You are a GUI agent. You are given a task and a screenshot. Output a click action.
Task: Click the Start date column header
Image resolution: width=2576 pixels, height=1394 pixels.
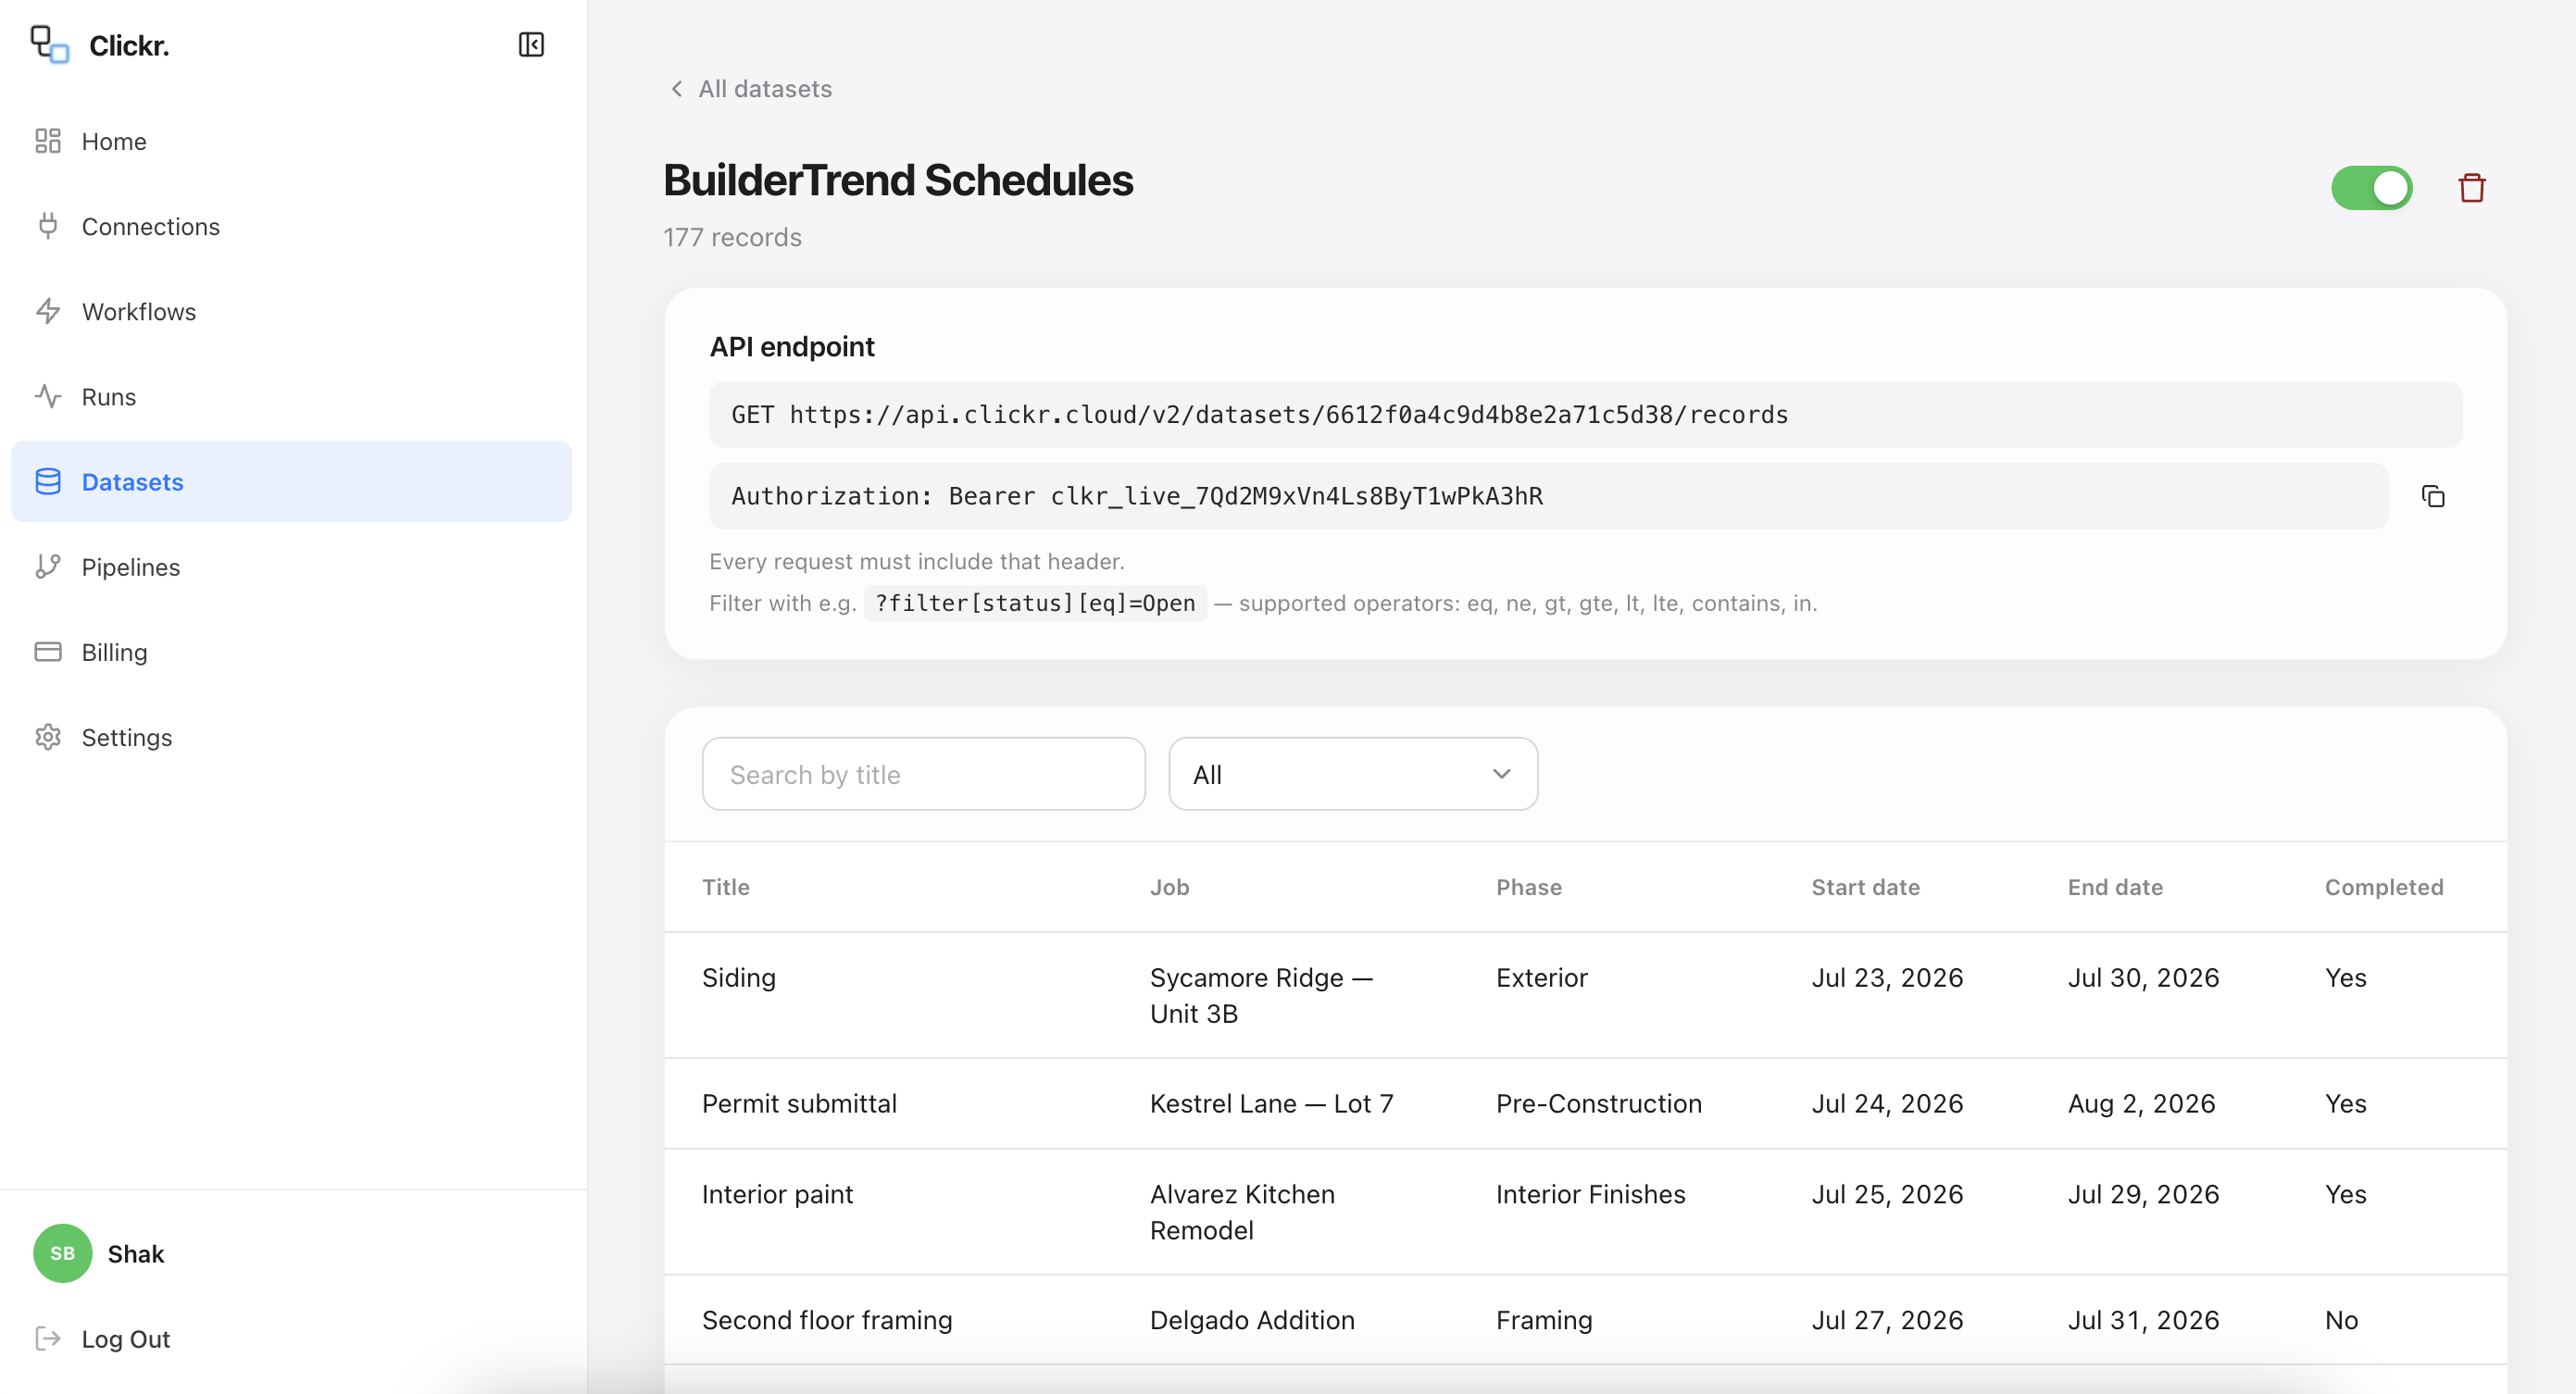[x=1866, y=887]
